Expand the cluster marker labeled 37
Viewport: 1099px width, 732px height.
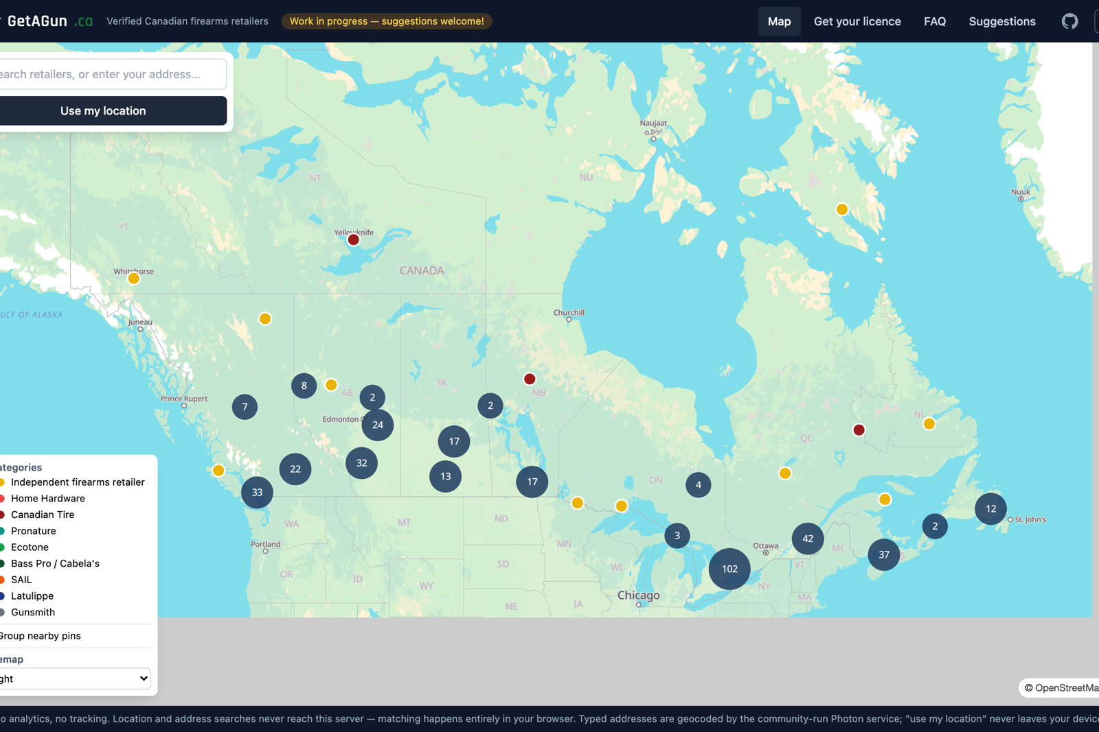coord(884,554)
